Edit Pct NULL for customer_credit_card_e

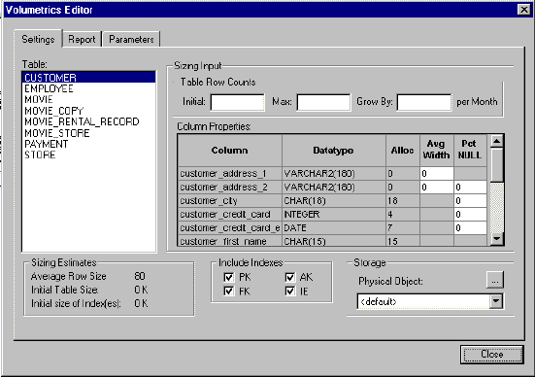[470, 228]
